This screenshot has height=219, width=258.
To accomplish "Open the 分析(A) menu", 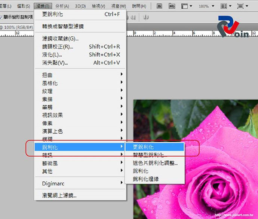I will click(x=62, y=6).
